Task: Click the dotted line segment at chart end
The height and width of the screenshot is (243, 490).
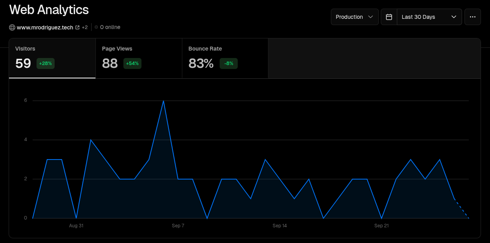Action: 462,209
